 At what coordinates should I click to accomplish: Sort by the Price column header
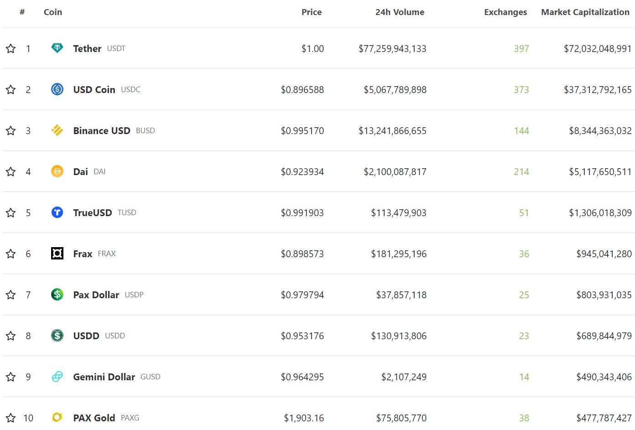click(312, 12)
